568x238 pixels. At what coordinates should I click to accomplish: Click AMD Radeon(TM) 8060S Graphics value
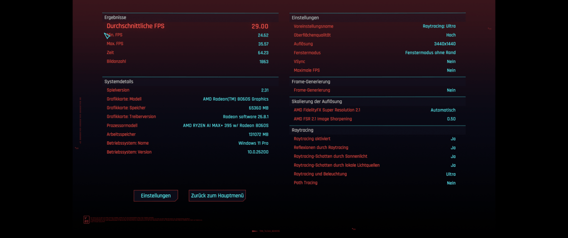[236, 99]
